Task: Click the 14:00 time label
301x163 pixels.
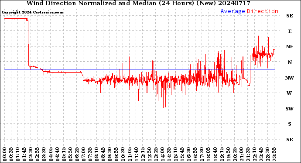Action: point(162,155)
